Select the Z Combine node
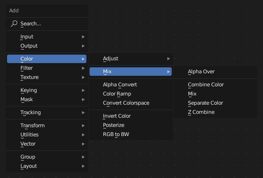 click(201, 112)
